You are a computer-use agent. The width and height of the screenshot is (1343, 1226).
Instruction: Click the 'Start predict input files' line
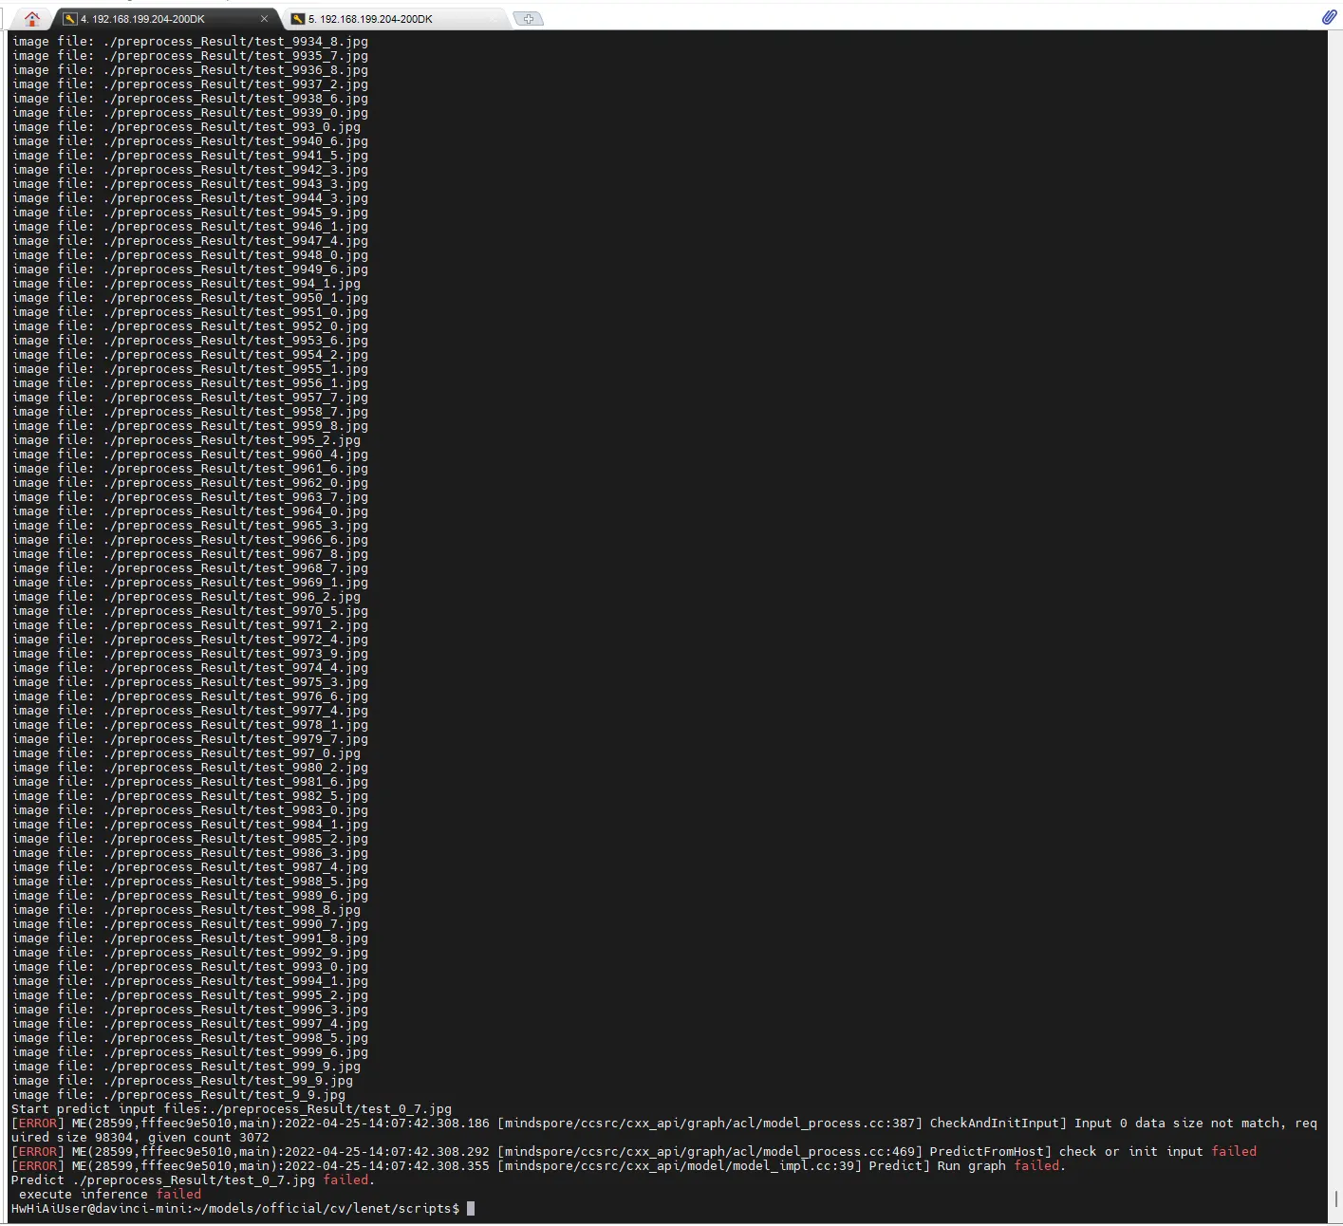[232, 1108]
